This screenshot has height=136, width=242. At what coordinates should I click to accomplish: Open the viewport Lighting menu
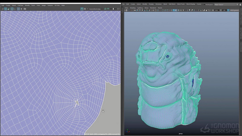[140, 8]
